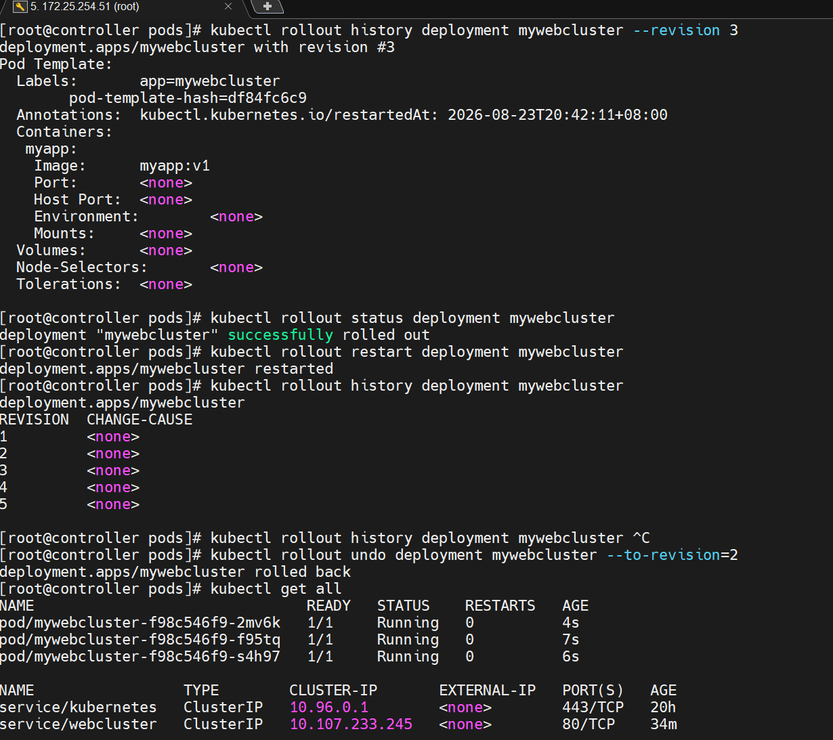Click <none> next to Volumes:
This screenshot has height=740, width=833.
166,251
